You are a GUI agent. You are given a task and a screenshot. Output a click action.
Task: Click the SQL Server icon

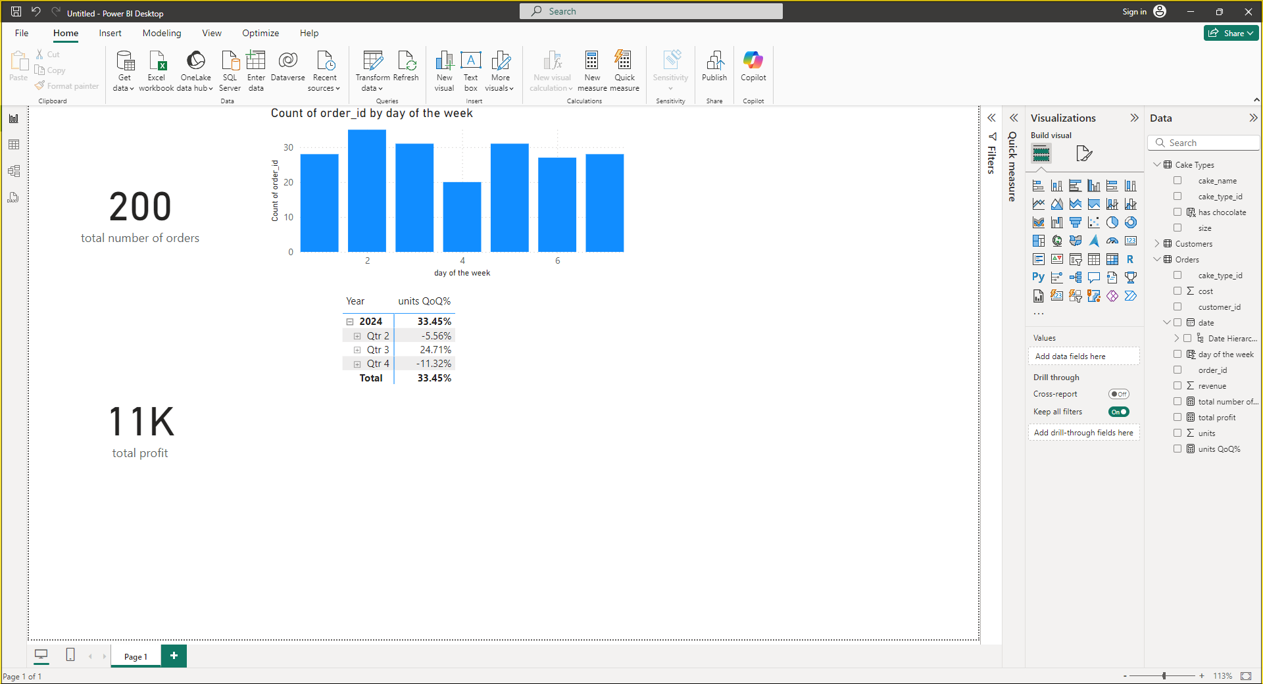pyautogui.click(x=230, y=71)
